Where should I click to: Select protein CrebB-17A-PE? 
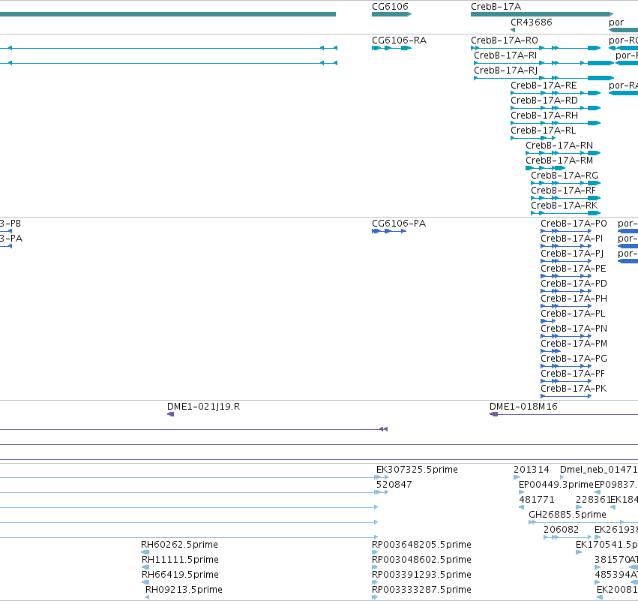pos(574,269)
